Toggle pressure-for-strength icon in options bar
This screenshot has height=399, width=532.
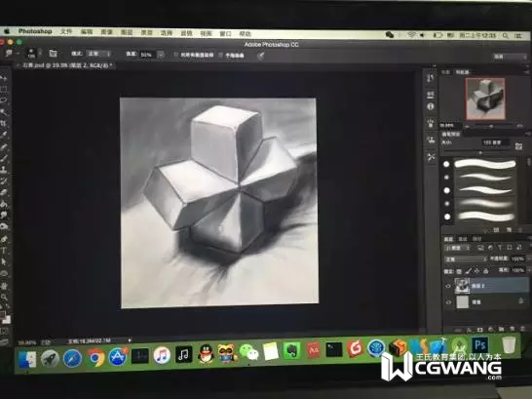click(x=260, y=56)
